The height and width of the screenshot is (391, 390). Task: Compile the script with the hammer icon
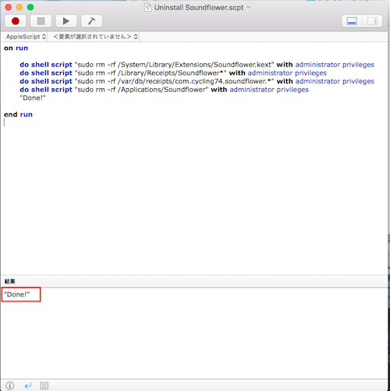[x=91, y=21]
